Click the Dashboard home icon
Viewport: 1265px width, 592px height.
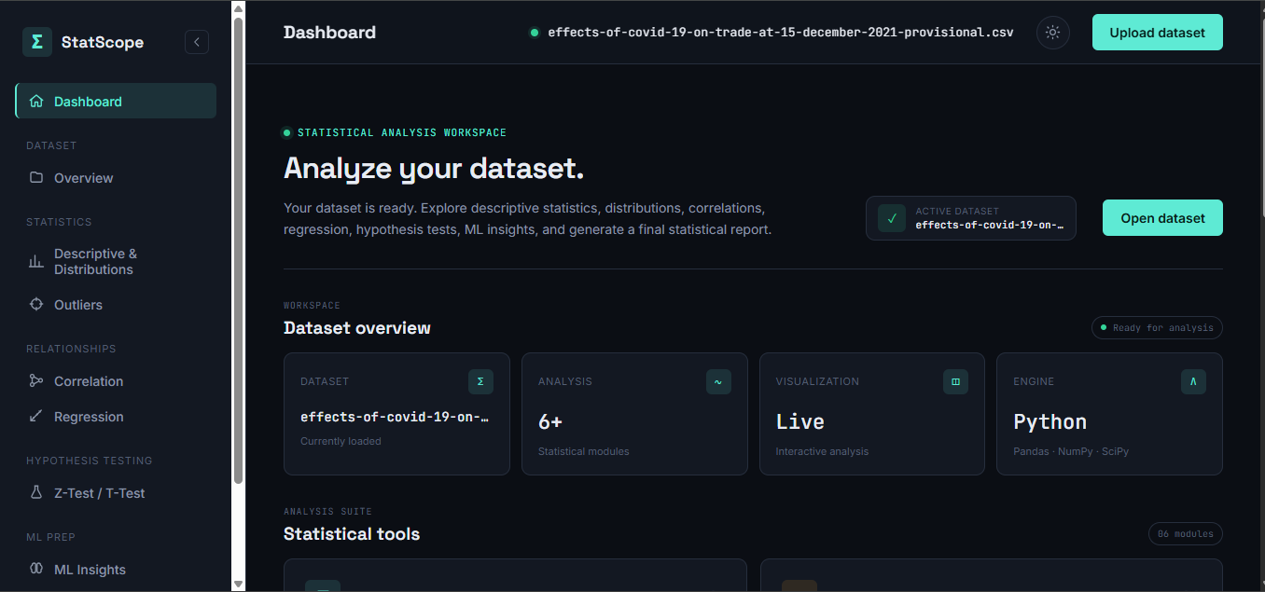[36, 102]
